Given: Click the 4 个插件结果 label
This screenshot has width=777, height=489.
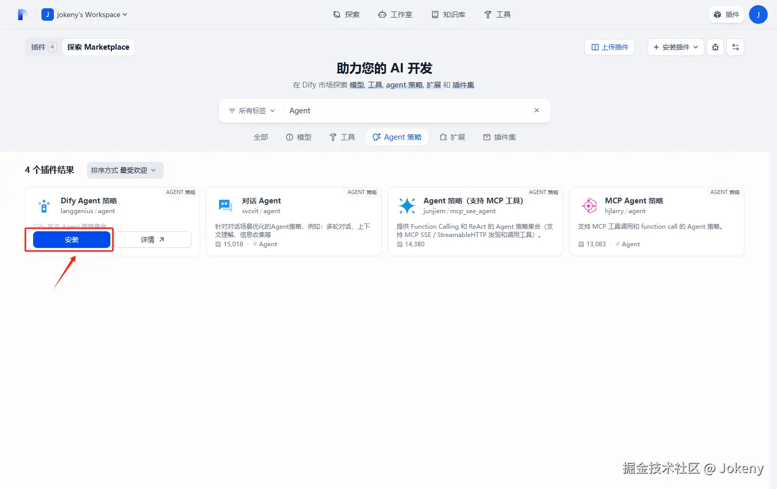Looking at the screenshot, I should (50, 170).
